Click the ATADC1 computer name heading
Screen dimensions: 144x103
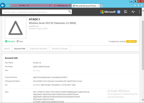tap(34, 19)
